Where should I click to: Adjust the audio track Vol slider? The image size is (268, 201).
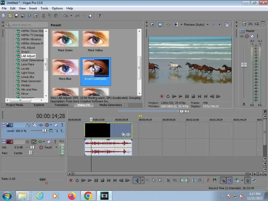click(x=32, y=147)
